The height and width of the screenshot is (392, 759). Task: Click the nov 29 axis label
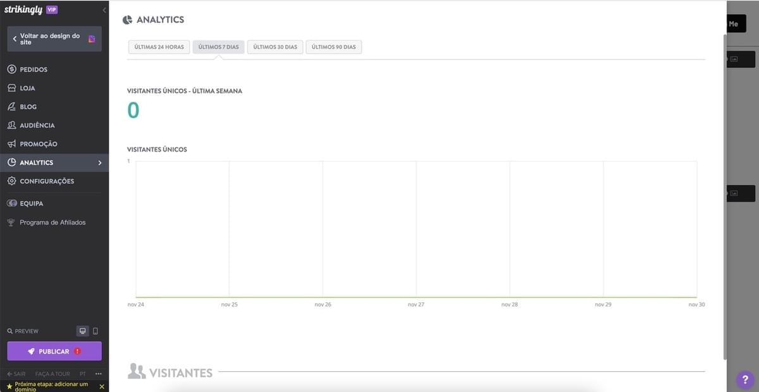coord(603,305)
